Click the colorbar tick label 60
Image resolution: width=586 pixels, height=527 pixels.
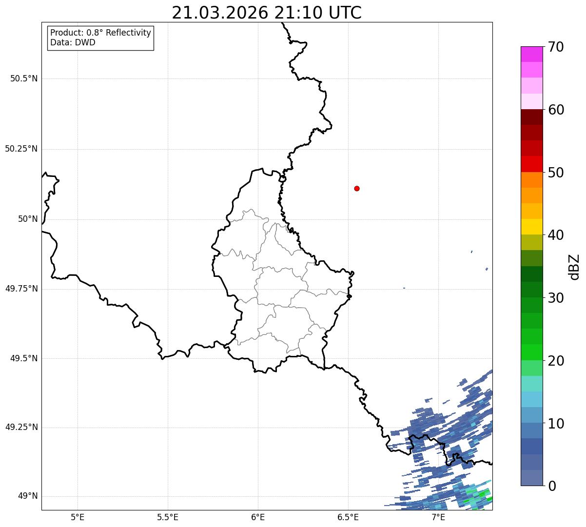tap(556, 110)
